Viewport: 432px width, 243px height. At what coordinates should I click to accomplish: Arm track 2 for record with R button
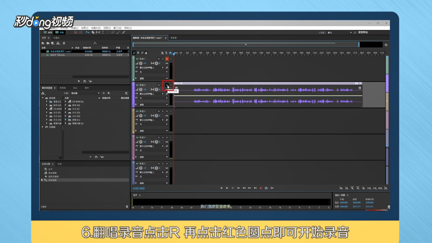(167, 85)
